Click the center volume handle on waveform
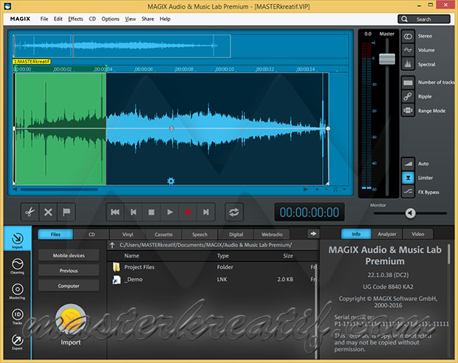 pos(171,128)
